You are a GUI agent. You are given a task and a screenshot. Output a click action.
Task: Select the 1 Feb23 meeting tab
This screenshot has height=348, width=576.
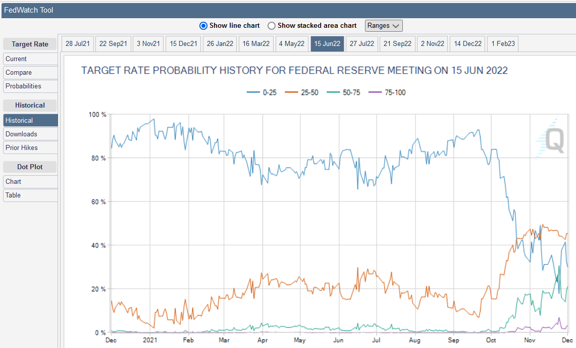(503, 44)
